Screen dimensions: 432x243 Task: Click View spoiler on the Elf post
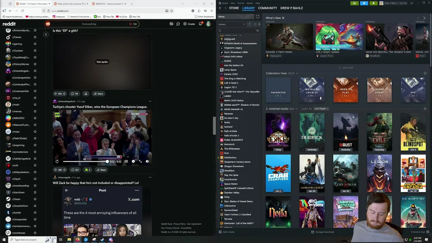point(102,62)
